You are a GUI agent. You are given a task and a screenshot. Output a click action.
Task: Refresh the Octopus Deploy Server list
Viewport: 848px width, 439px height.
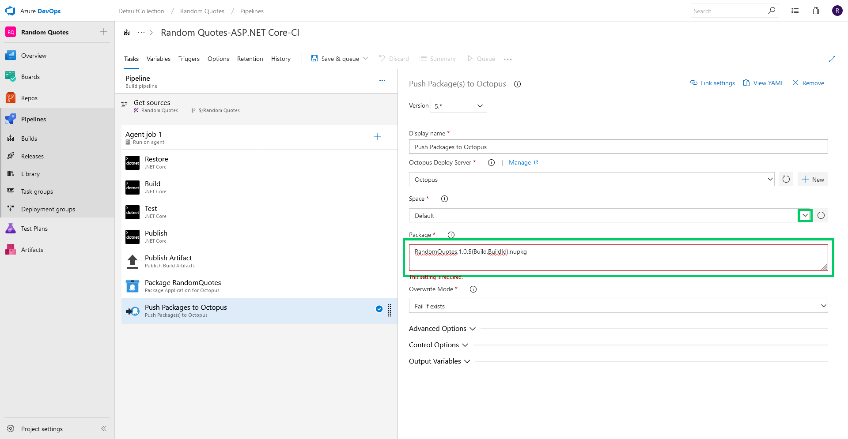click(786, 179)
